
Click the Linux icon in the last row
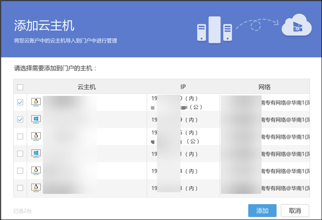coord(36,188)
